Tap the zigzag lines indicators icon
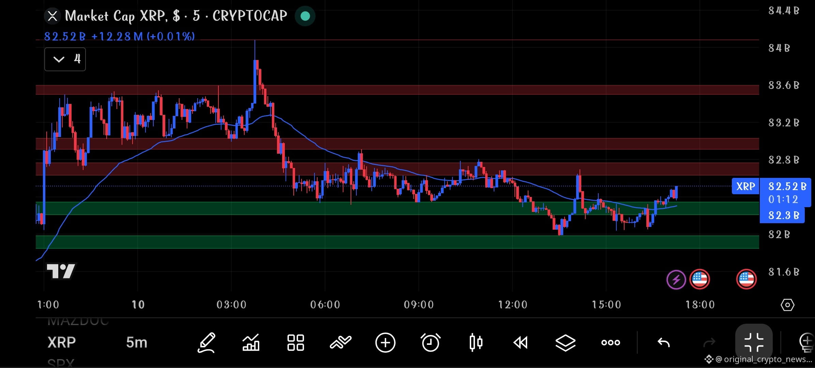This screenshot has height=368, width=815. tap(340, 342)
